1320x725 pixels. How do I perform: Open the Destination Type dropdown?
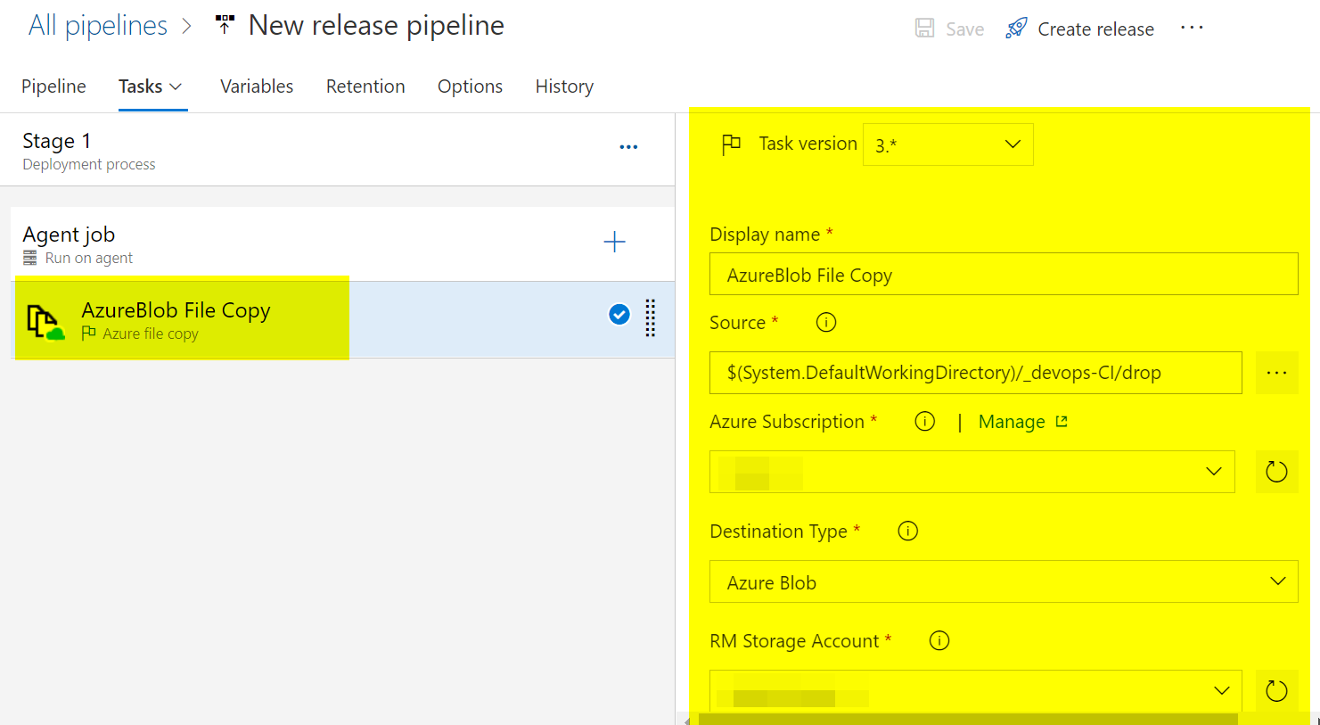pos(1004,581)
